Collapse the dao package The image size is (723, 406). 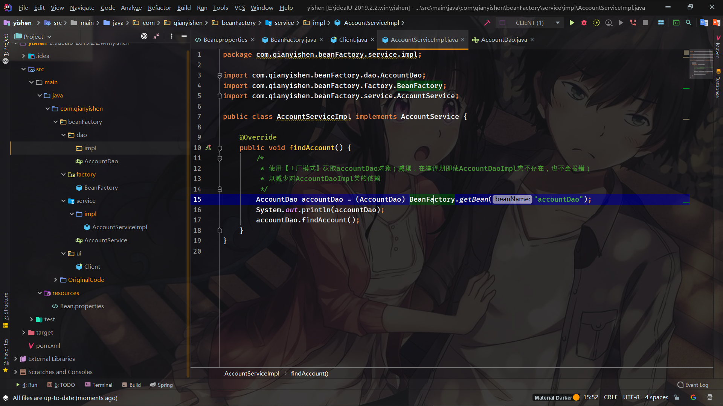[x=63, y=135]
